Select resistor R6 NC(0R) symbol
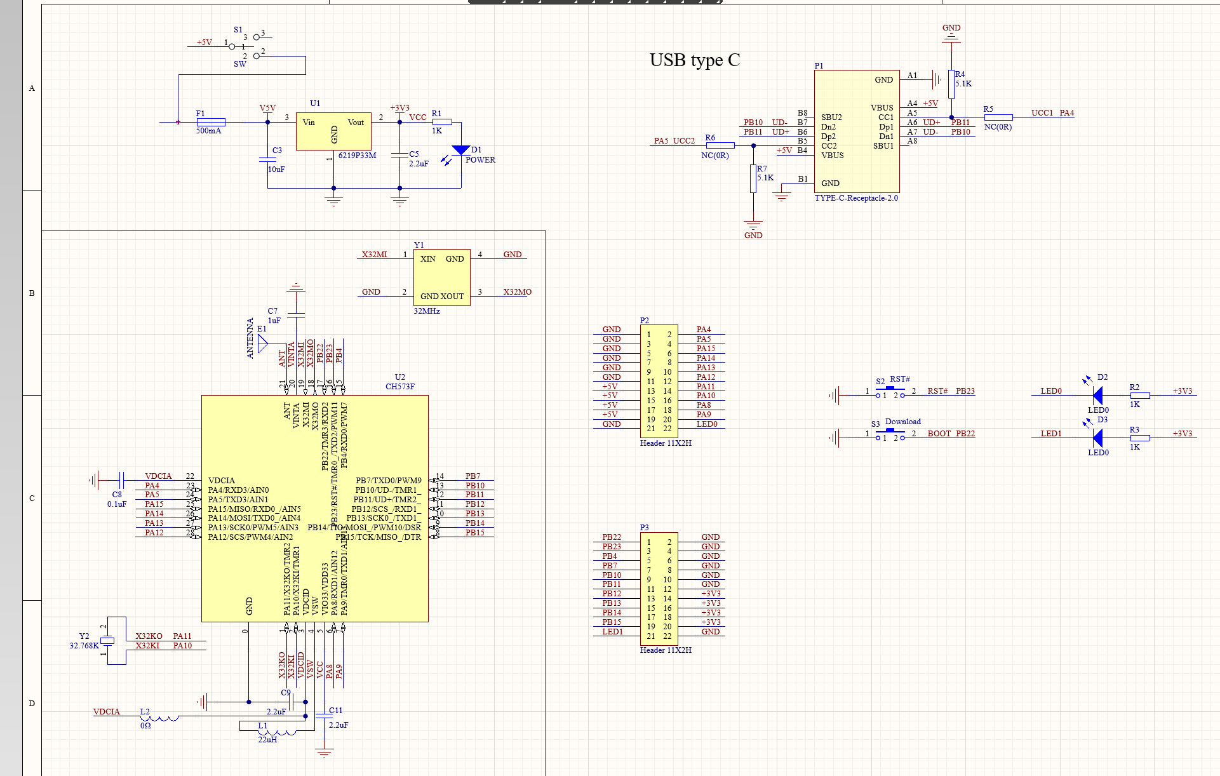This screenshot has height=776, width=1220. coord(720,145)
